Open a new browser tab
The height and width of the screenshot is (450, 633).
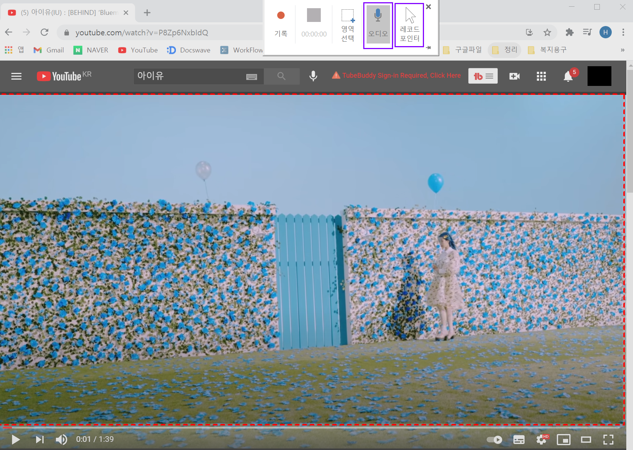click(147, 13)
